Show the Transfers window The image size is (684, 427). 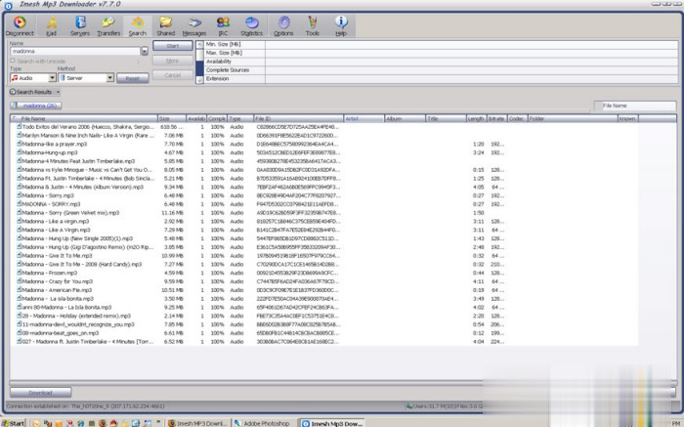pyautogui.click(x=108, y=25)
